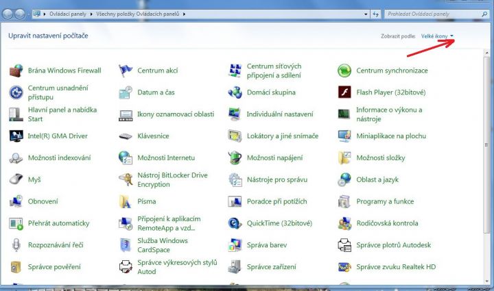494x291 pixels.
Task: Open the Přehrát automaticky icon
Action: coord(16,223)
